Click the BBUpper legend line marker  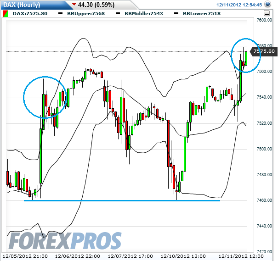(61, 13)
